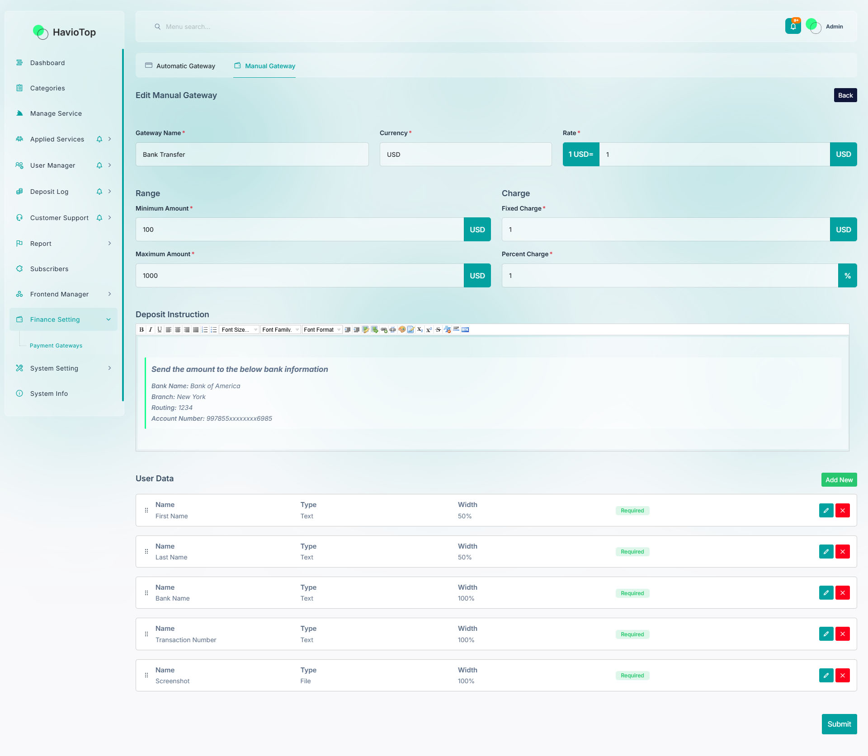
Task: Edit the First Name field row
Action: pyautogui.click(x=826, y=510)
